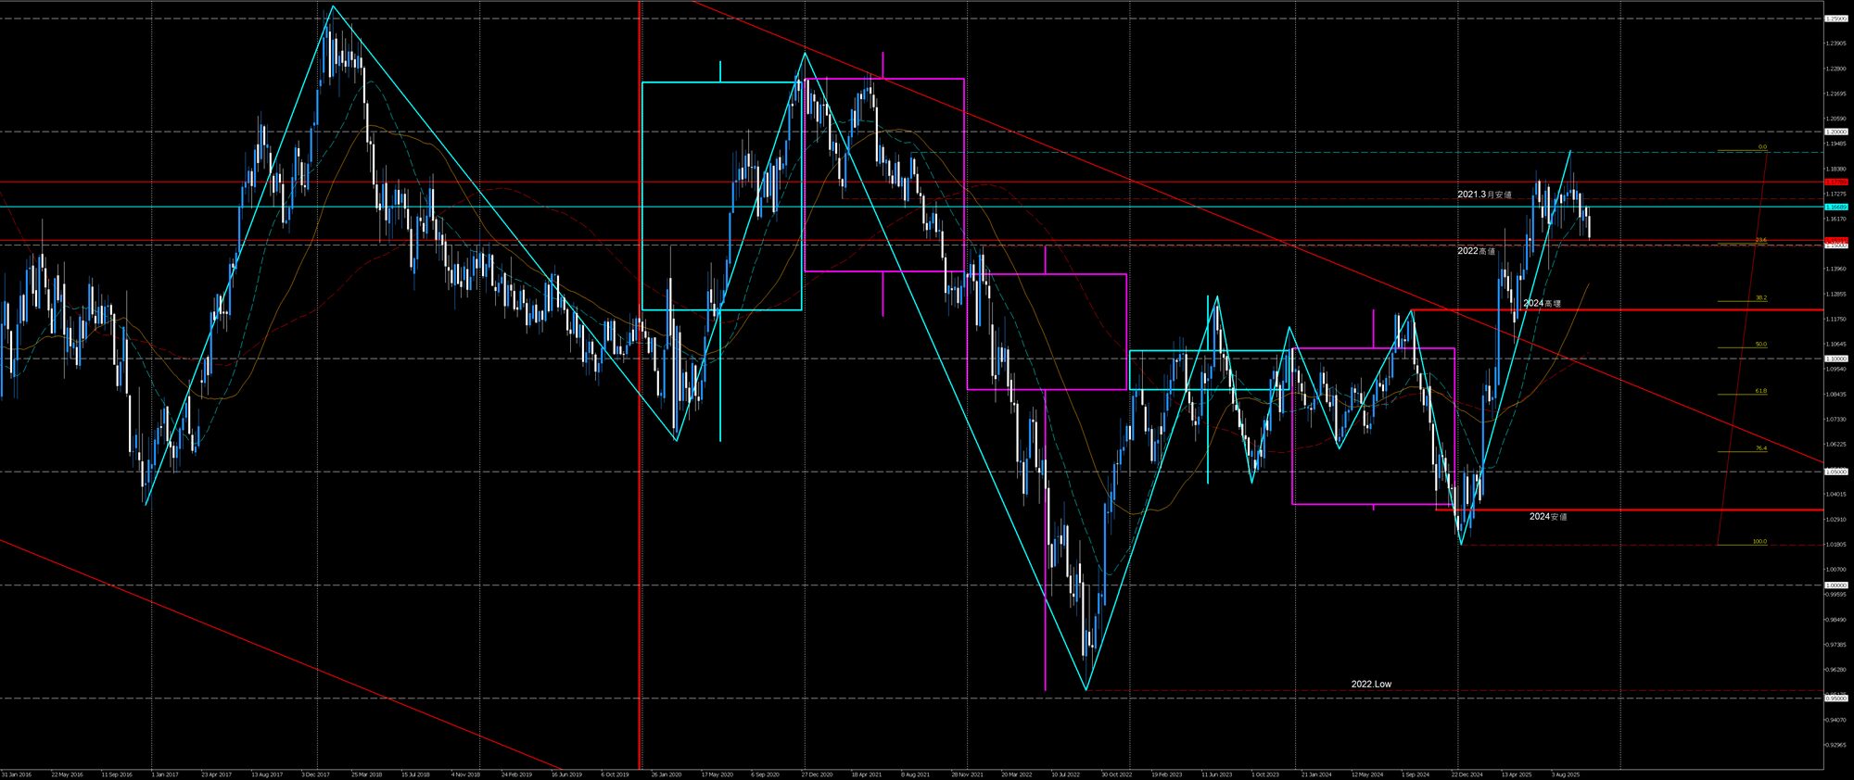Select the Fibonacci 38.2 level label
The width and height of the screenshot is (1854, 780).
tap(1760, 298)
